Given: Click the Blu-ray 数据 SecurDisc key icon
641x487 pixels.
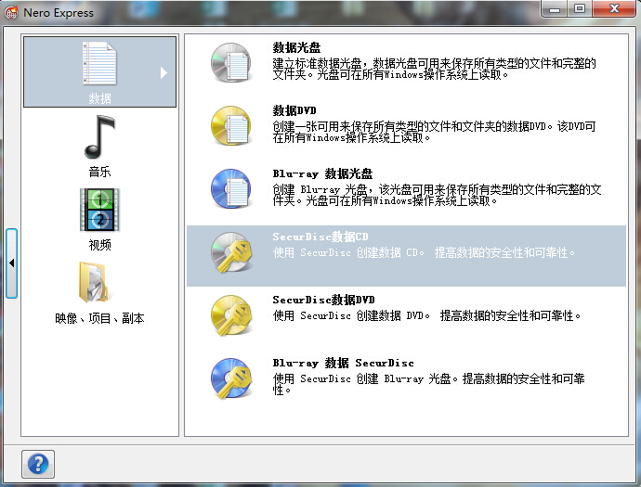Looking at the screenshot, I should click(230, 378).
